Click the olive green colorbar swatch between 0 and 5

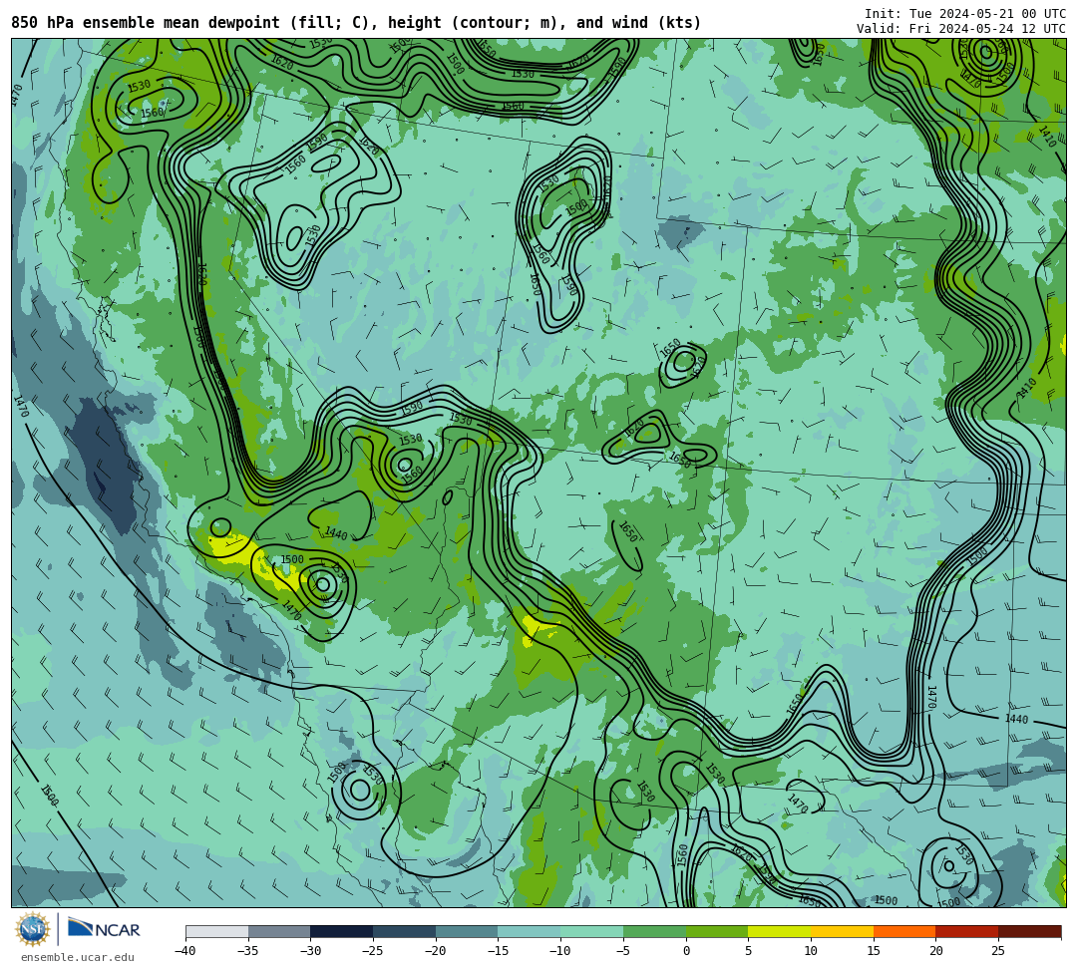tap(716, 931)
